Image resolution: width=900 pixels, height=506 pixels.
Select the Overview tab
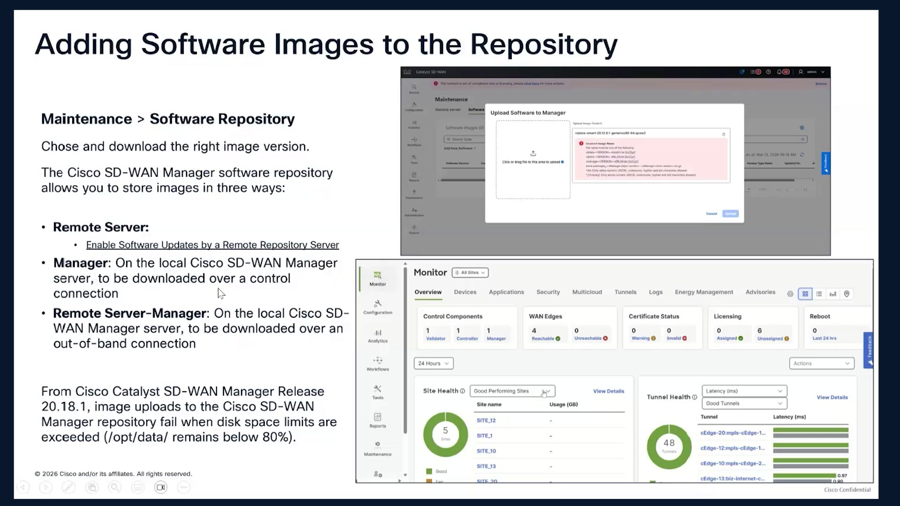click(428, 292)
